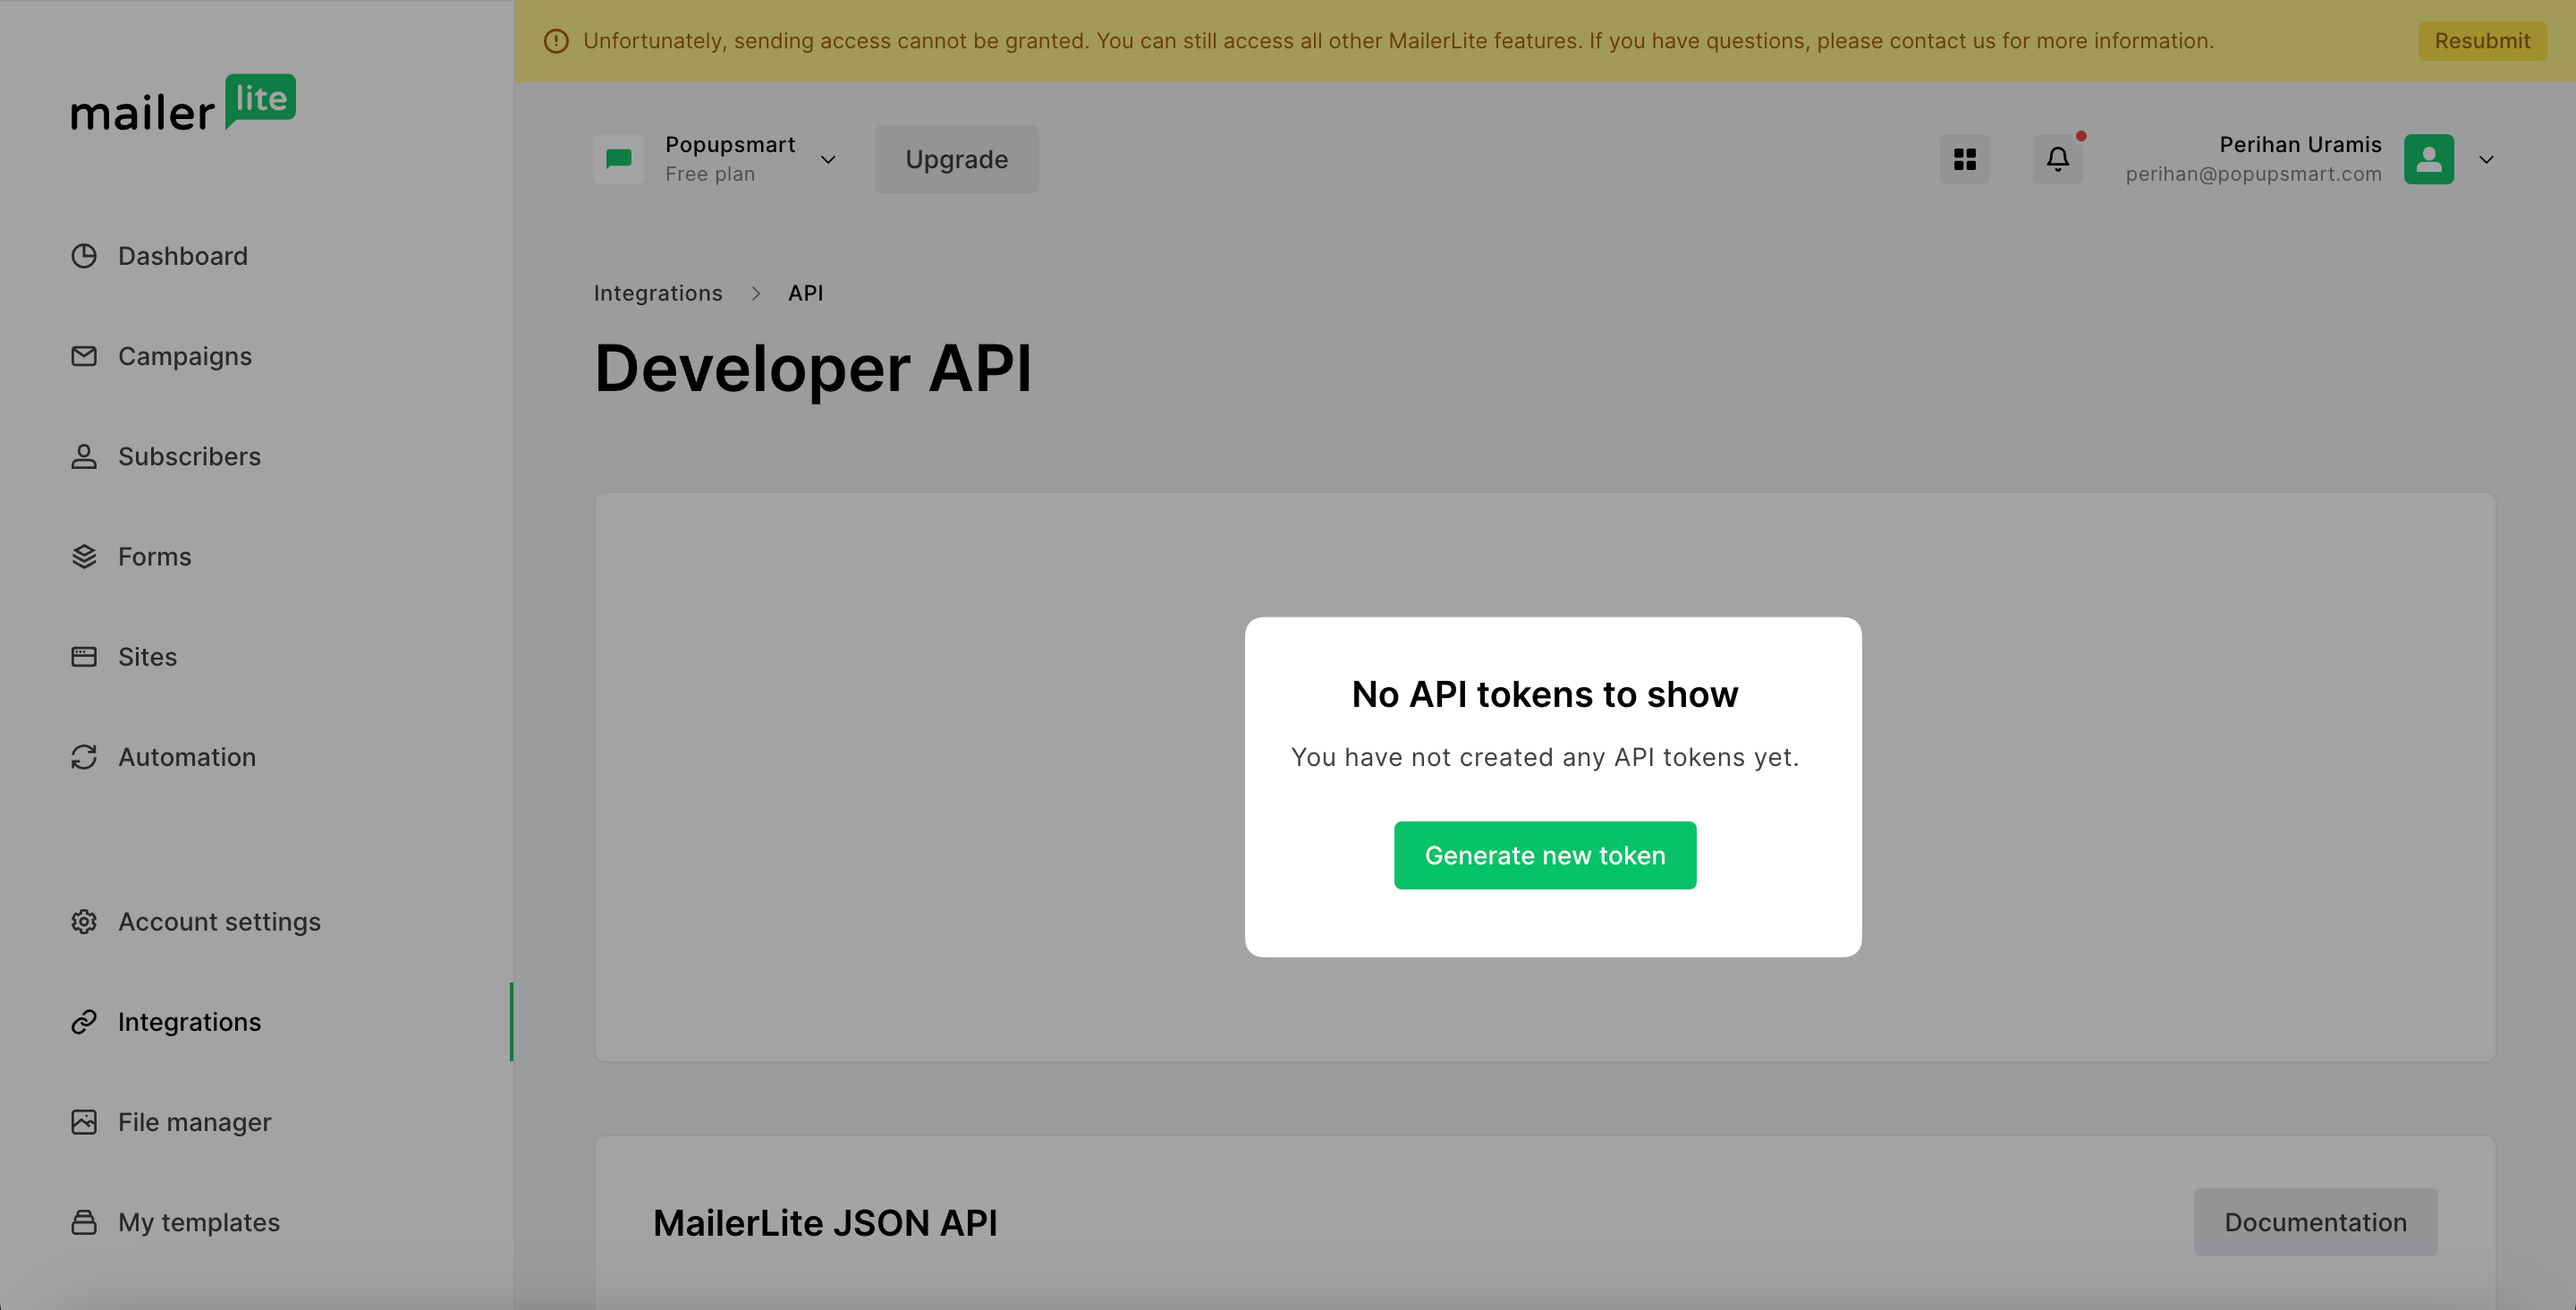Click the Sites sidebar navigation item

tap(147, 655)
